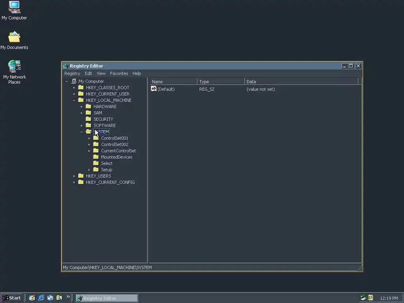Click the SECURITY folder icon

tap(88, 119)
